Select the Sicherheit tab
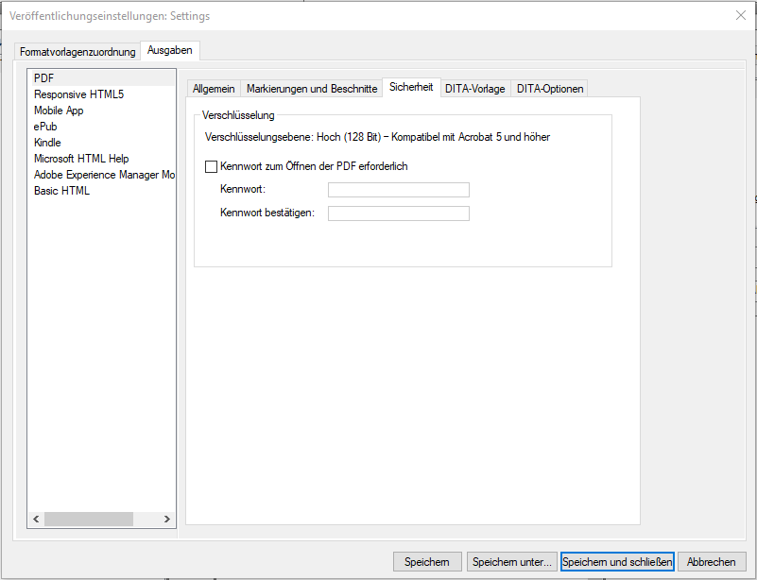The image size is (757, 580). (411, 87)
